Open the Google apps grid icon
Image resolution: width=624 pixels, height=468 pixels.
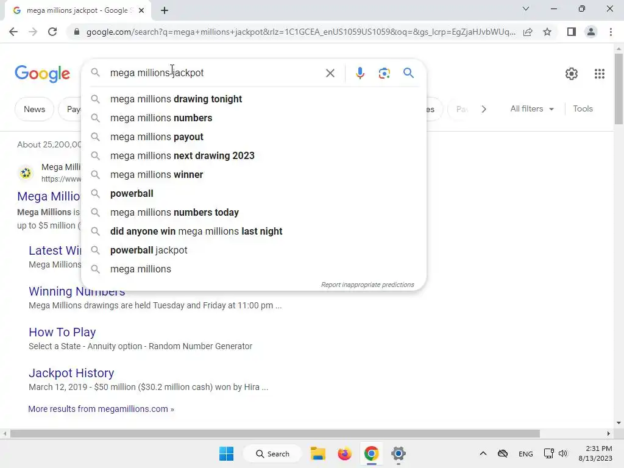tap(600, 74)
